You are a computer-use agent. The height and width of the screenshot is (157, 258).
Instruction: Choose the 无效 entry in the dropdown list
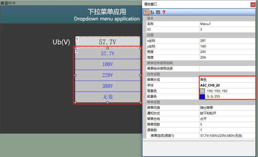point(108,97)
